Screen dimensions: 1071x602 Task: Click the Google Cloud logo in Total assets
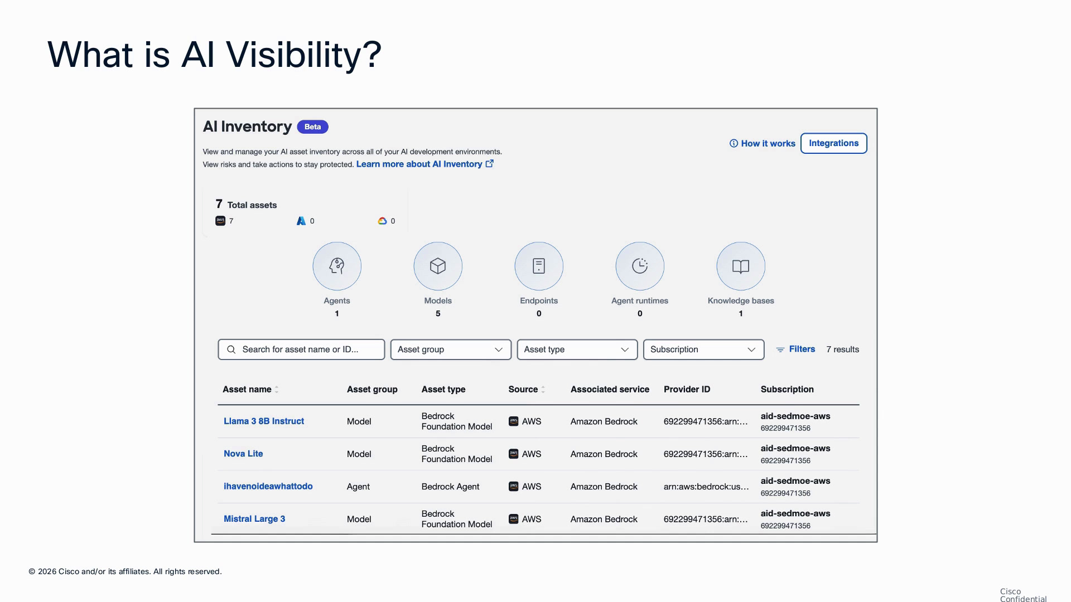coord(382,221)
